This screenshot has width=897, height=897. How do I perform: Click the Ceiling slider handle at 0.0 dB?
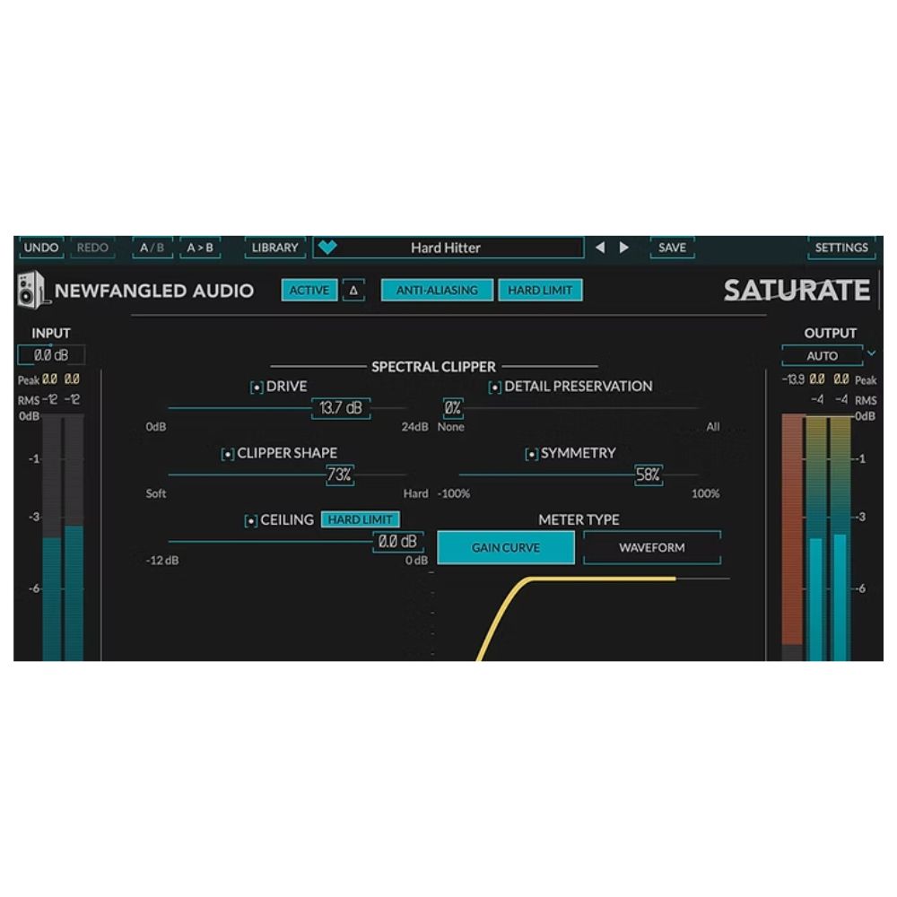coord(398,541)
